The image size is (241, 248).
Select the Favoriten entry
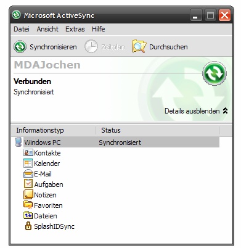click(x=48, y=205)
